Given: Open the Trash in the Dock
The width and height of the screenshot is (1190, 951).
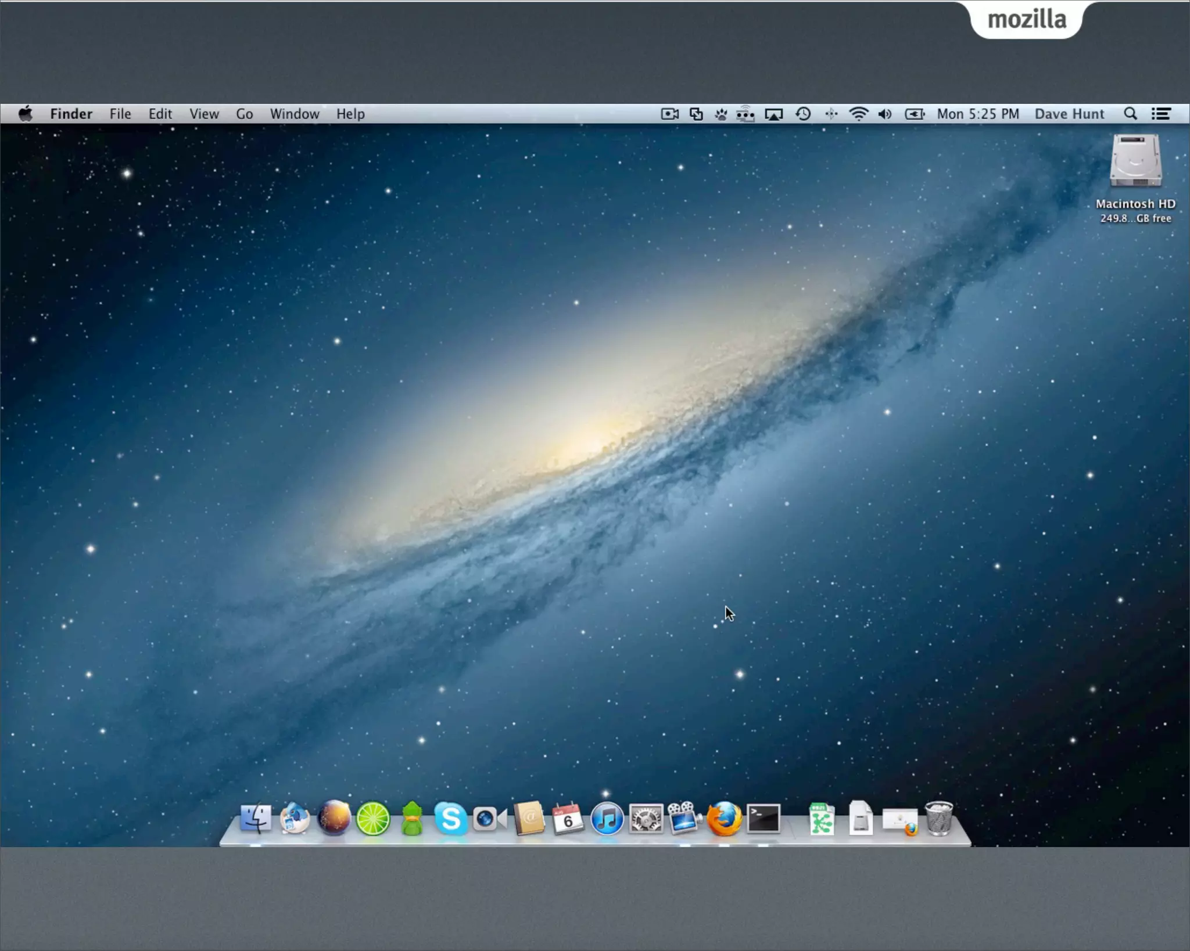Looking at the screenshot, I should coord(938,819).
